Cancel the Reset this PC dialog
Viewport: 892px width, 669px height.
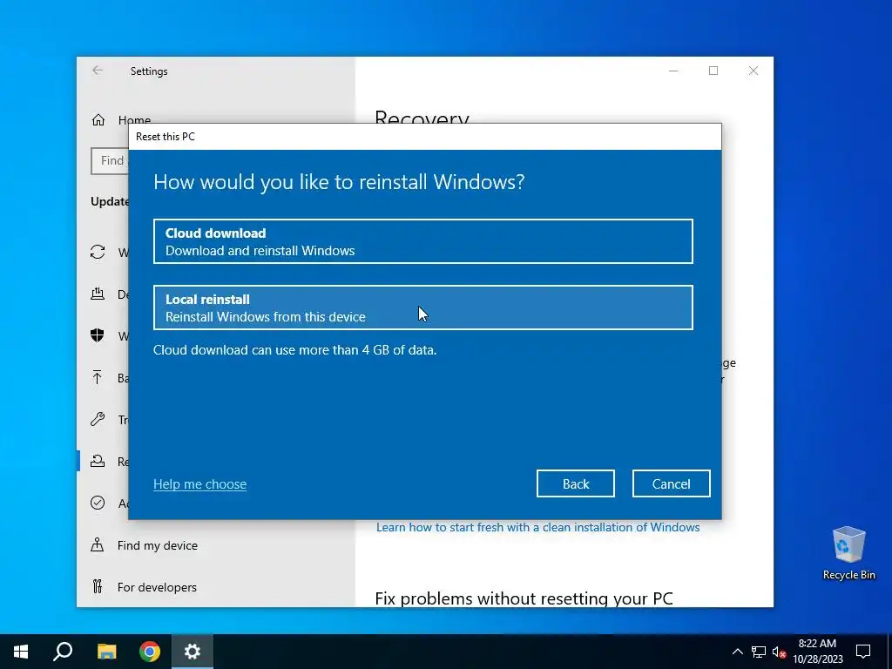tap(672, 483)
